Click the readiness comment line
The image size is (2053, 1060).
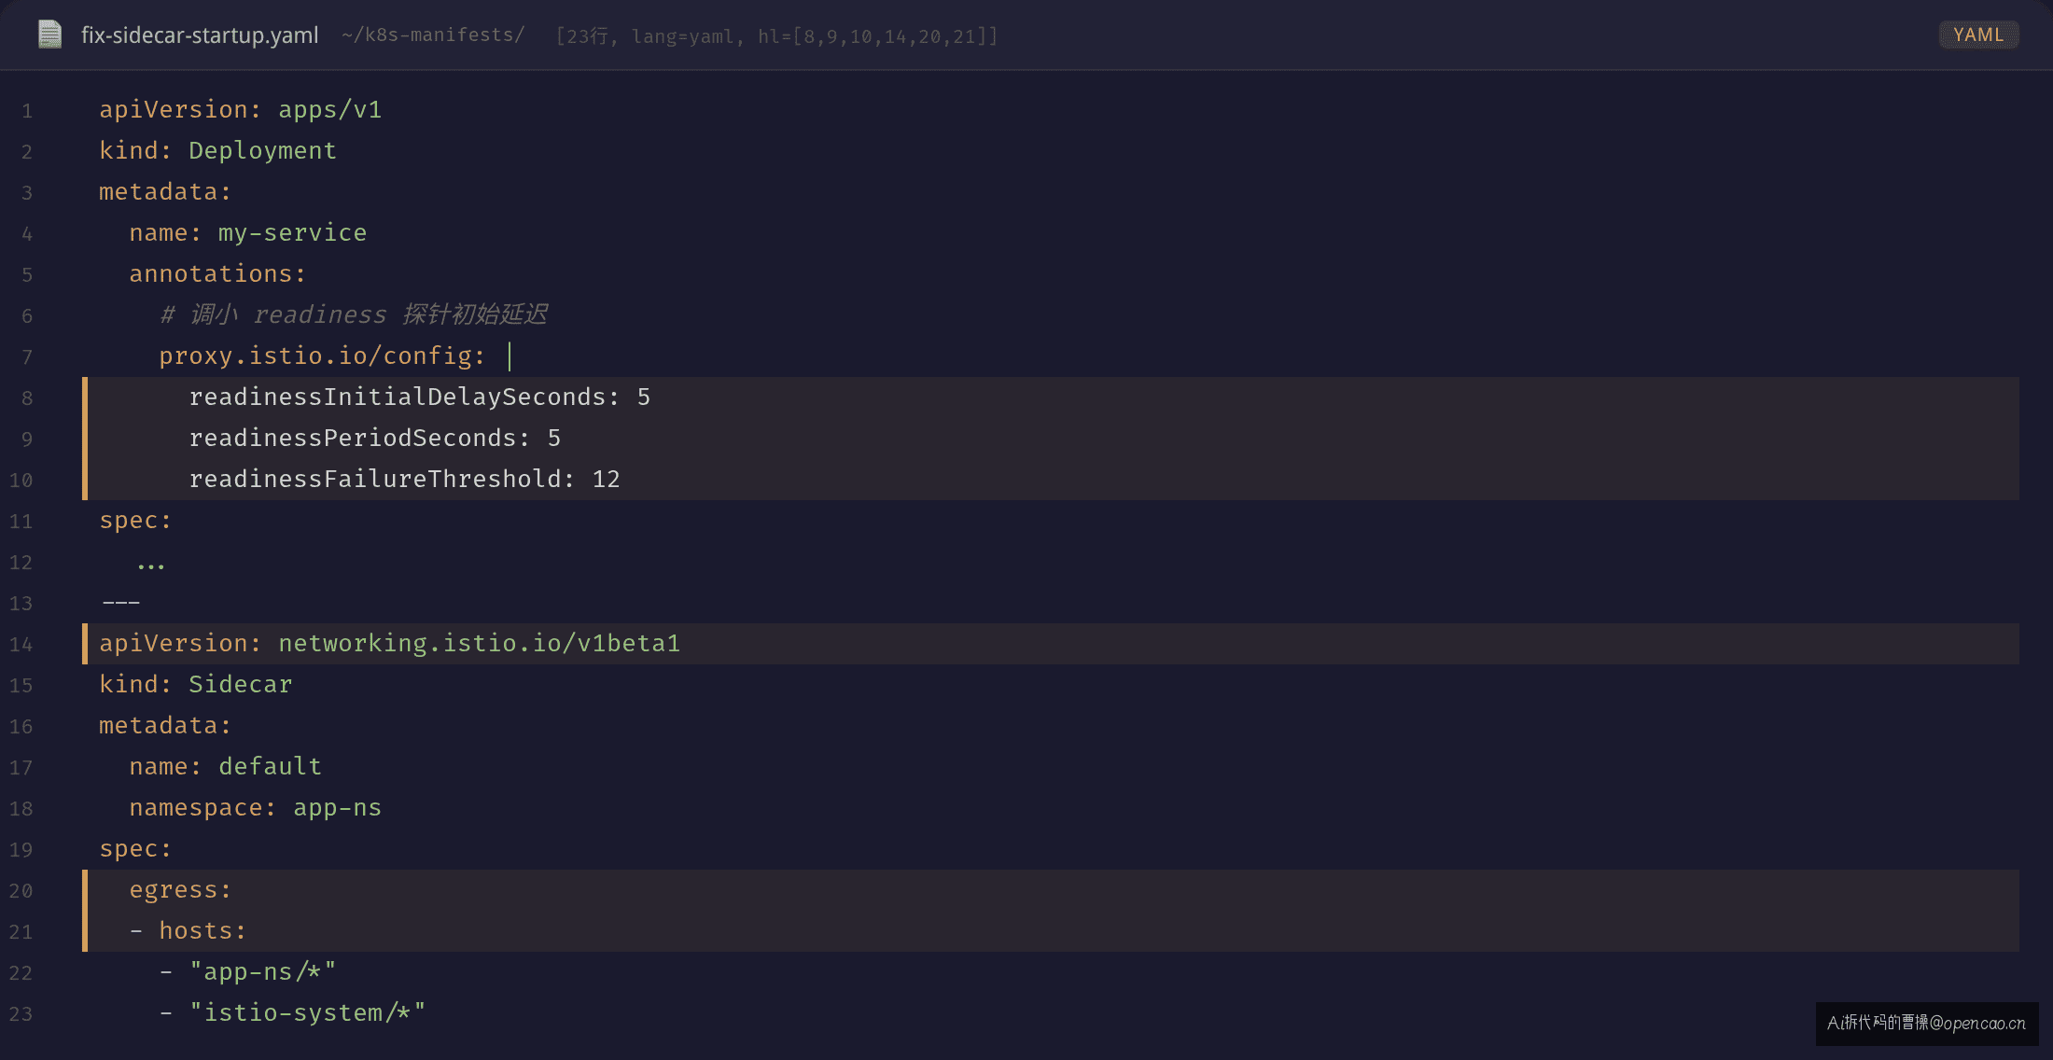tap(354, 315)
